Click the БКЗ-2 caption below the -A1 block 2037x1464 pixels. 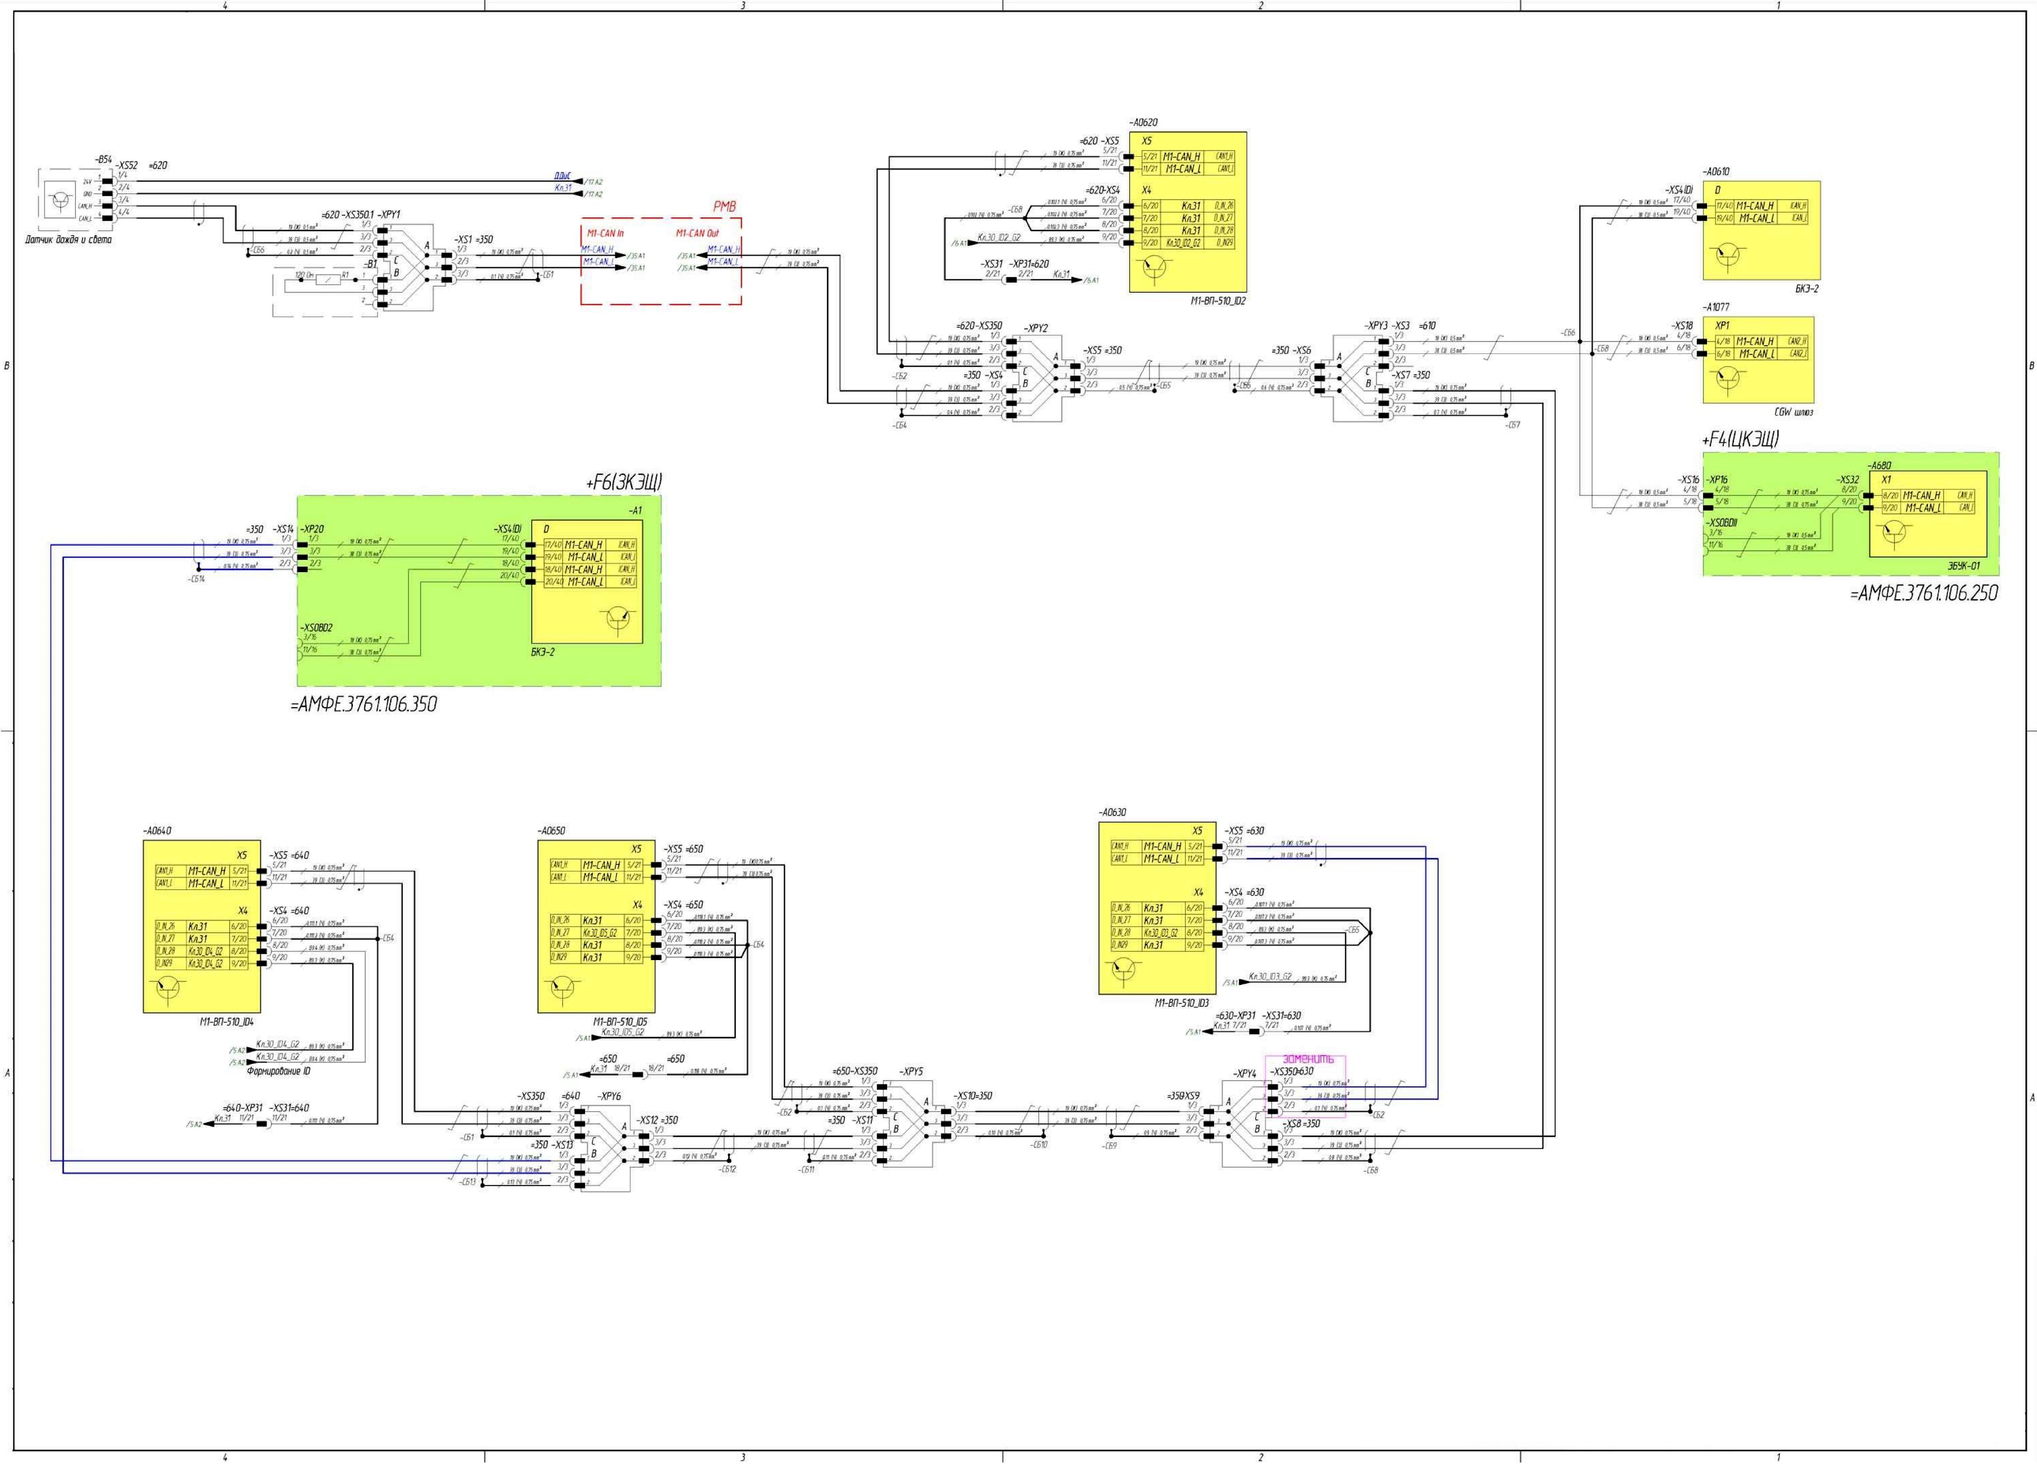[542, 653]
